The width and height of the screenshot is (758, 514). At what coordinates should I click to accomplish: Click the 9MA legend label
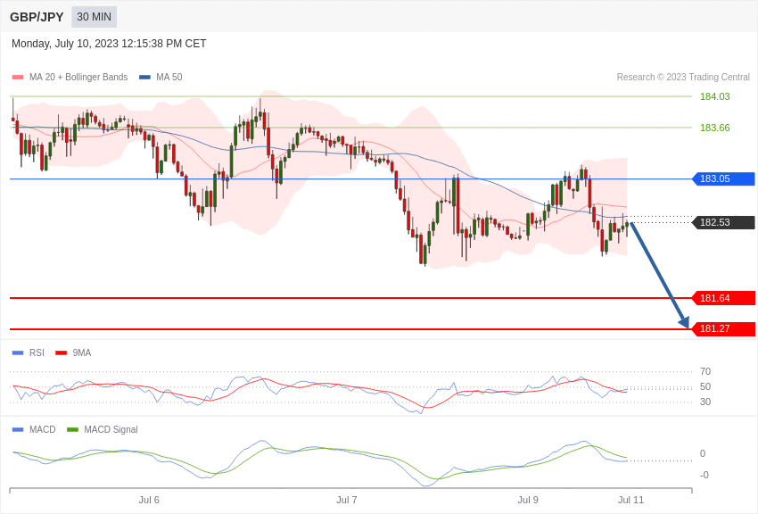coord(82,353)
